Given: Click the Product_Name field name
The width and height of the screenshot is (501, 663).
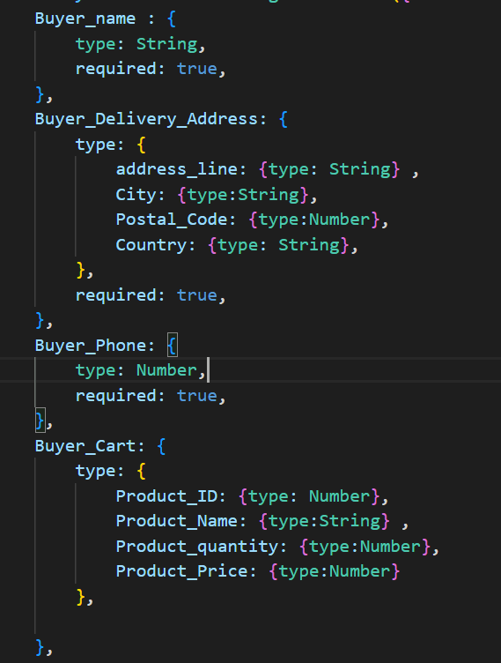Looking at the screenshot, I should [x=177, y=521].
